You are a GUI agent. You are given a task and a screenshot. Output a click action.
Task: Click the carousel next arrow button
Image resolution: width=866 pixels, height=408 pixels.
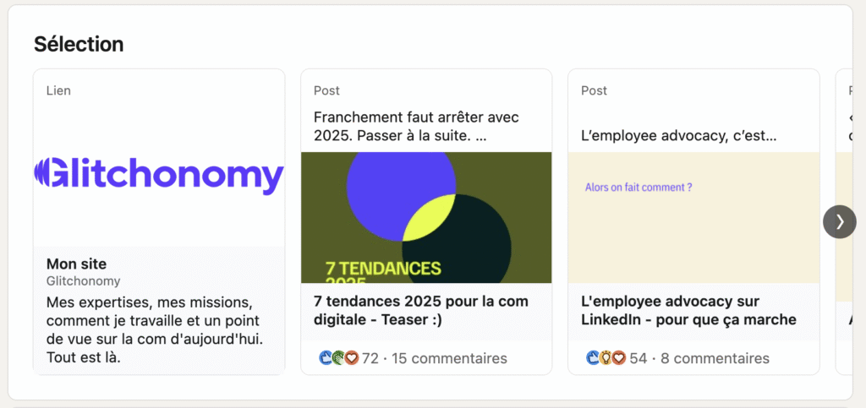pos(840,221)
